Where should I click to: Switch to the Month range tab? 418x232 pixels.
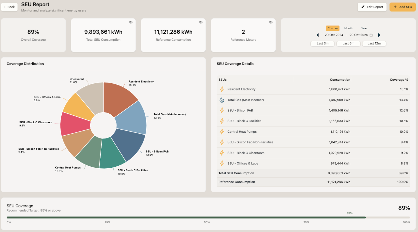point(348,28)
